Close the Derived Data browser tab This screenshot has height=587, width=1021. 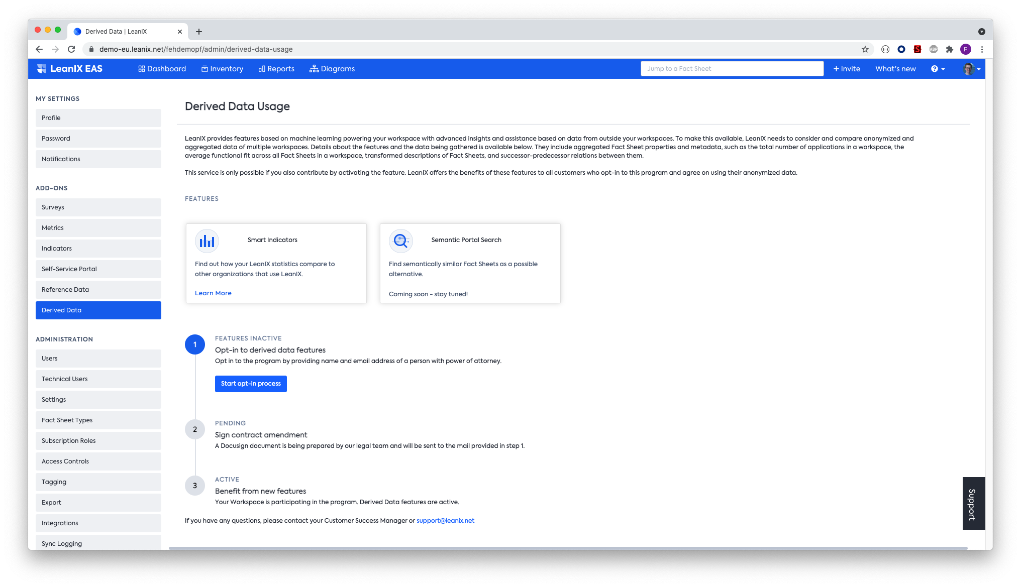tap(180, 32)
